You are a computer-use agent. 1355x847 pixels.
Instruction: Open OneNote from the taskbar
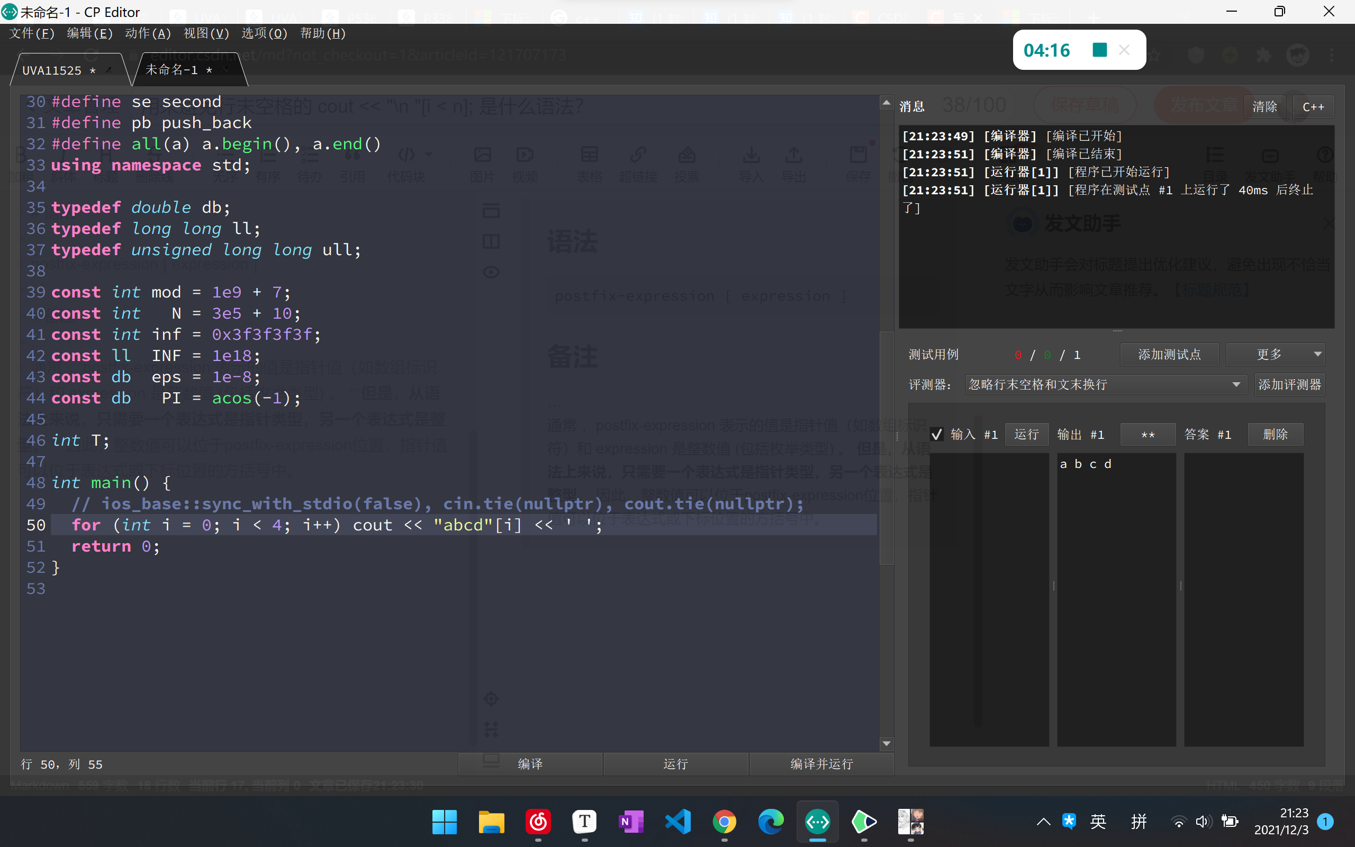click(631, 822)
